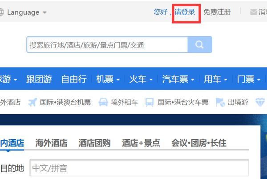Click the diamond icon at right edge
This screenshot has height=179, width=267.
pos(260,102)
